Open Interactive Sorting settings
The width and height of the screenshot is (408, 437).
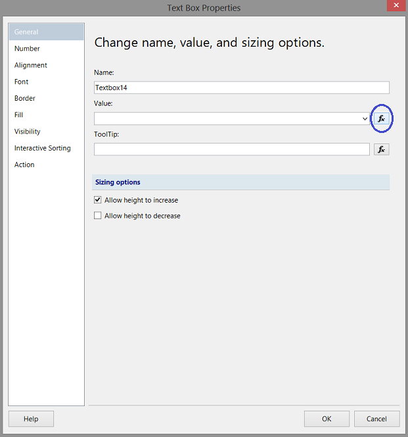pos(43,148)
